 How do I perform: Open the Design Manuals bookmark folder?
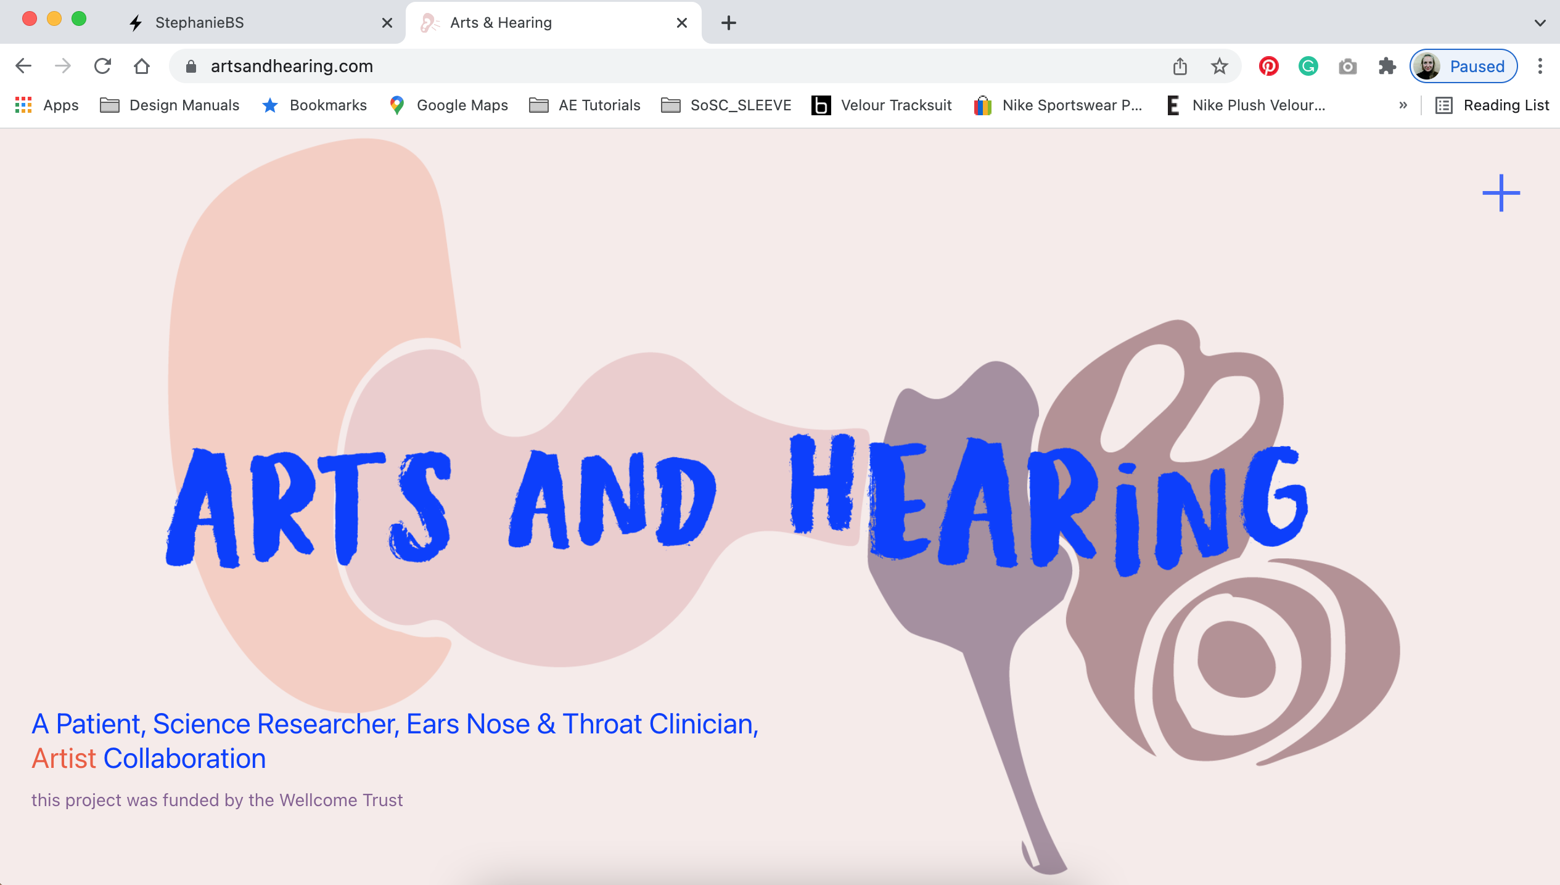pyautogui.click(x=170, y=105)
